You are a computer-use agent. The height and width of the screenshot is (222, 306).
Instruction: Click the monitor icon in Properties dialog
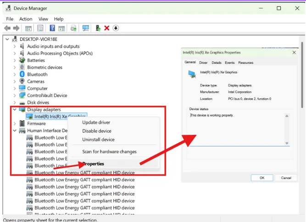192,74
